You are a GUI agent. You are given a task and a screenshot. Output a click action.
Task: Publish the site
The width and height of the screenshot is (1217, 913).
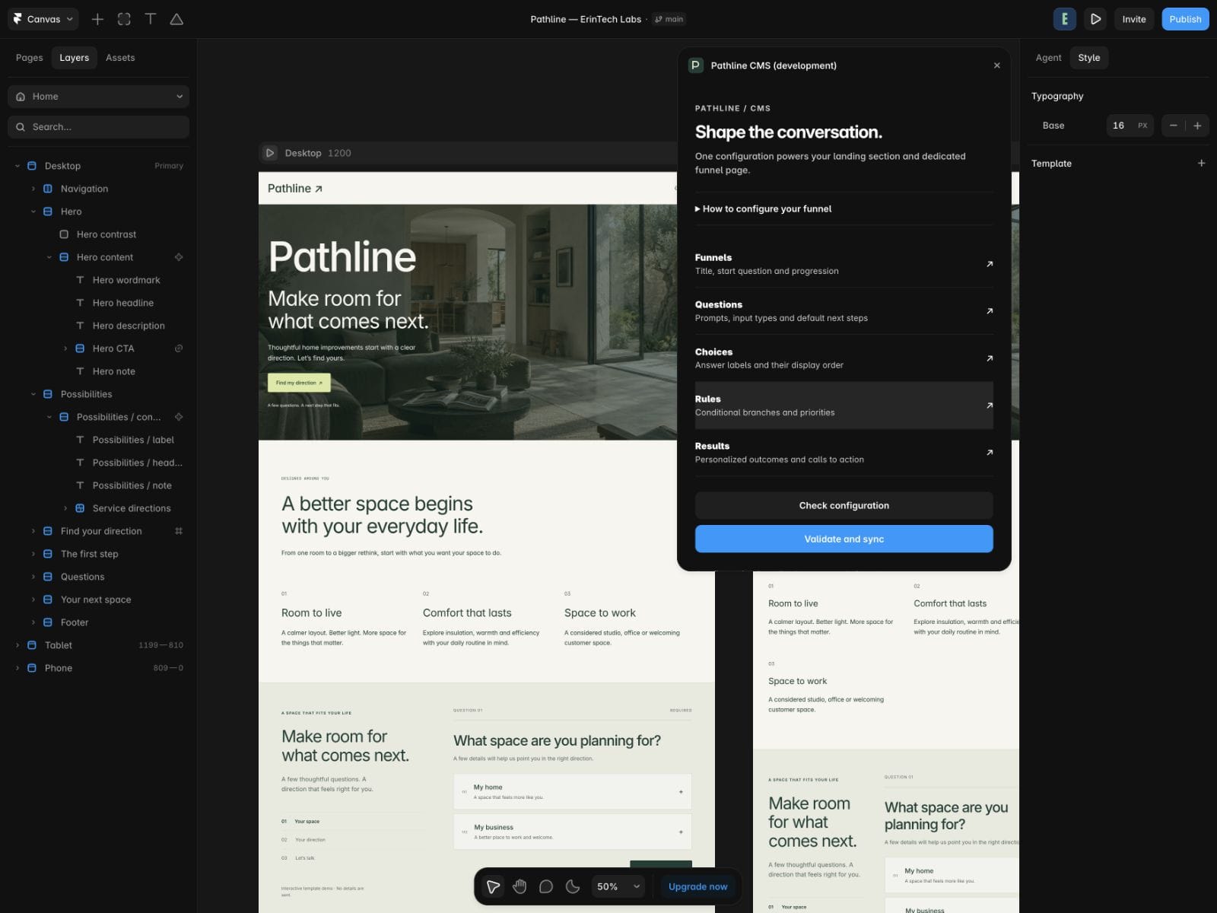pyautogui.click(x=1185, y=19)
